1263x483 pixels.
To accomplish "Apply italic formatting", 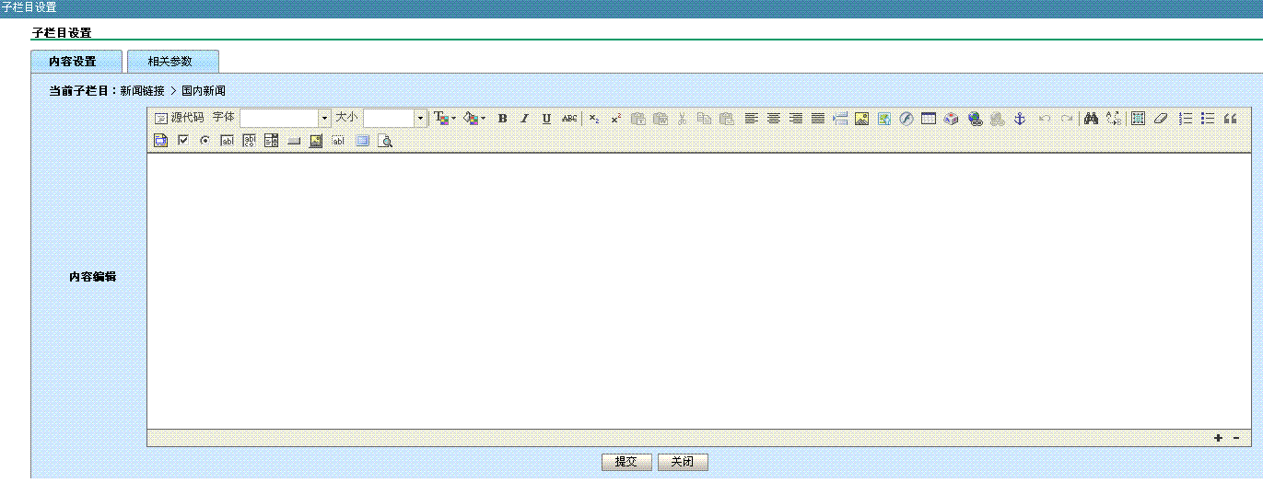I will pyautogui.click(x=524, y=119).
